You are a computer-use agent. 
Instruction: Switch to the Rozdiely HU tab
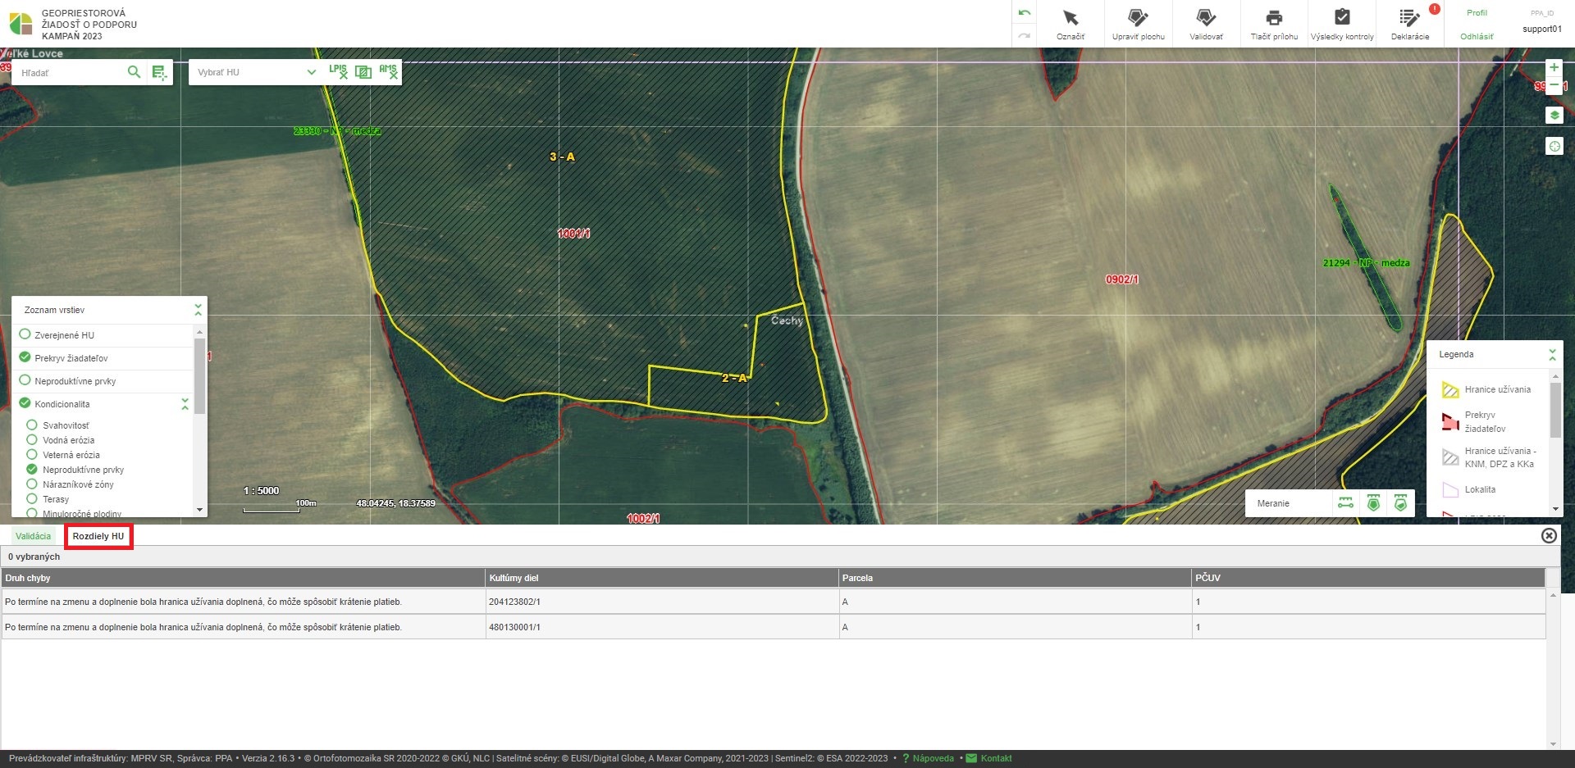click(98, 536)
